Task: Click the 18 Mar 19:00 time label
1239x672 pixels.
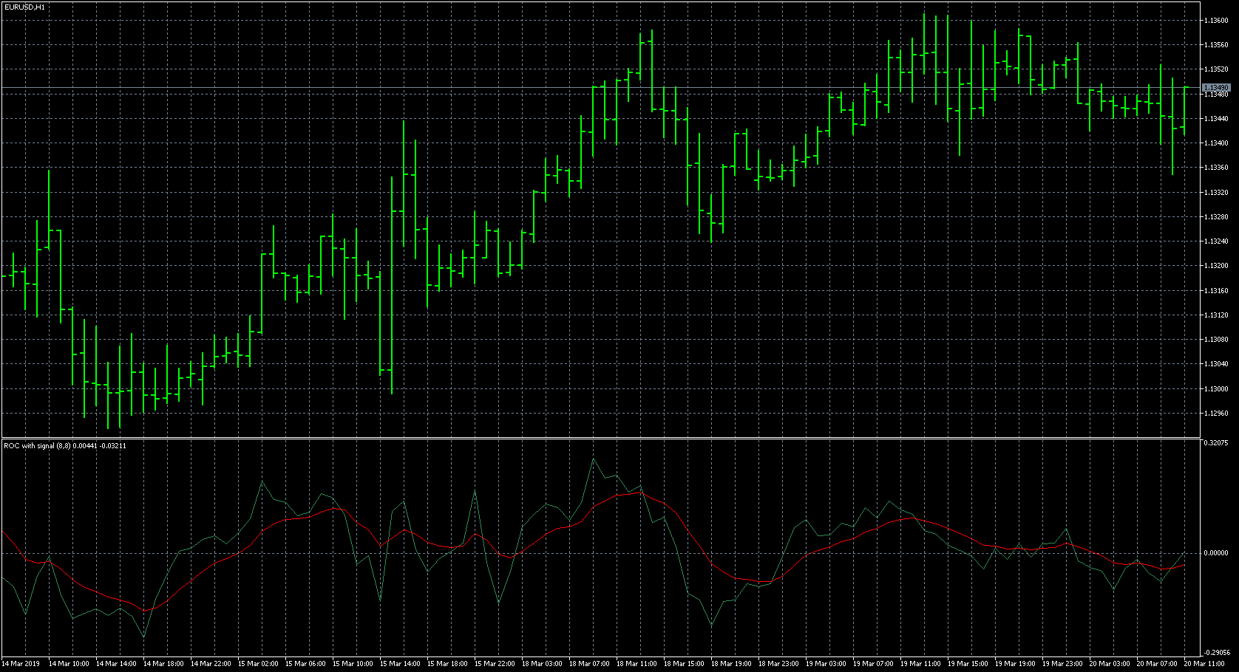Action: [x=731, y=664]
